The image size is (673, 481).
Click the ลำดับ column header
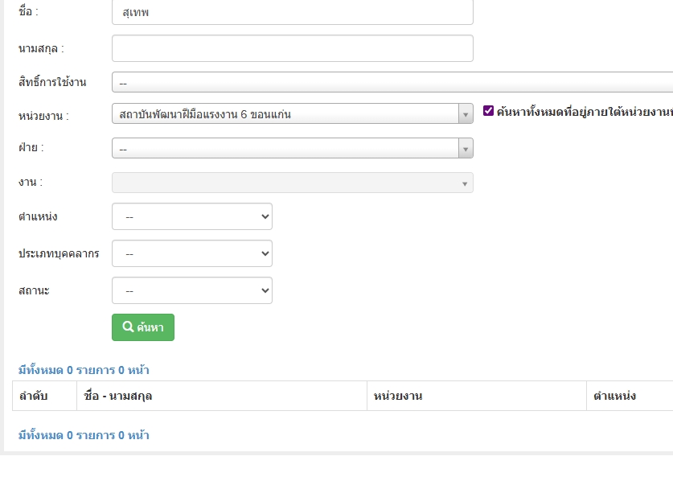pos(34,396)
